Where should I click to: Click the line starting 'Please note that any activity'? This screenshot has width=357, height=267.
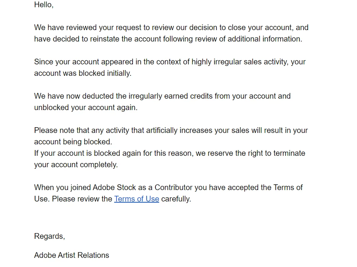(171, 130)
